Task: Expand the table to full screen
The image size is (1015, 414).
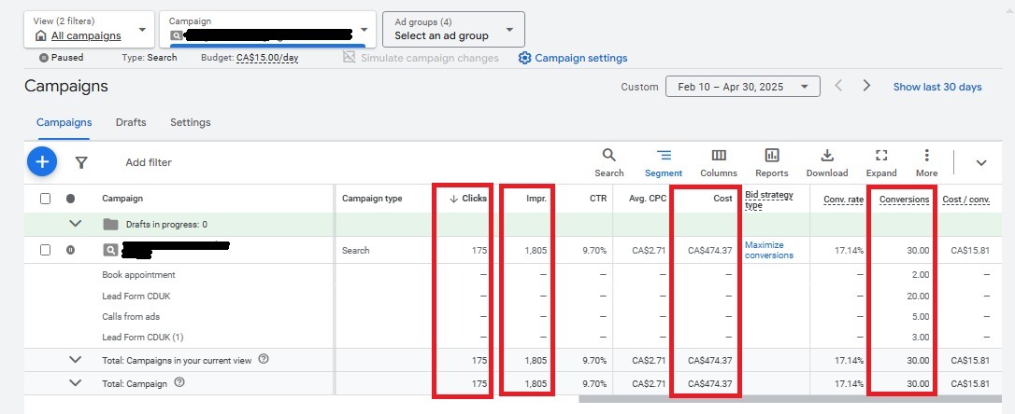Action: click(x=880, y=162)
